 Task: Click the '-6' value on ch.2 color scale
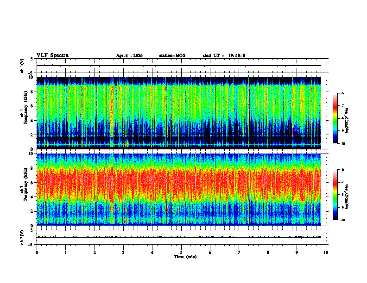[342, 170]
